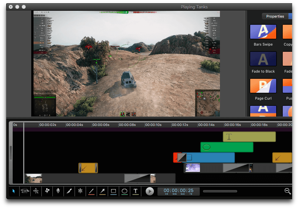Click the transition near 16s on second video track
298x208 pixels.
236,168
